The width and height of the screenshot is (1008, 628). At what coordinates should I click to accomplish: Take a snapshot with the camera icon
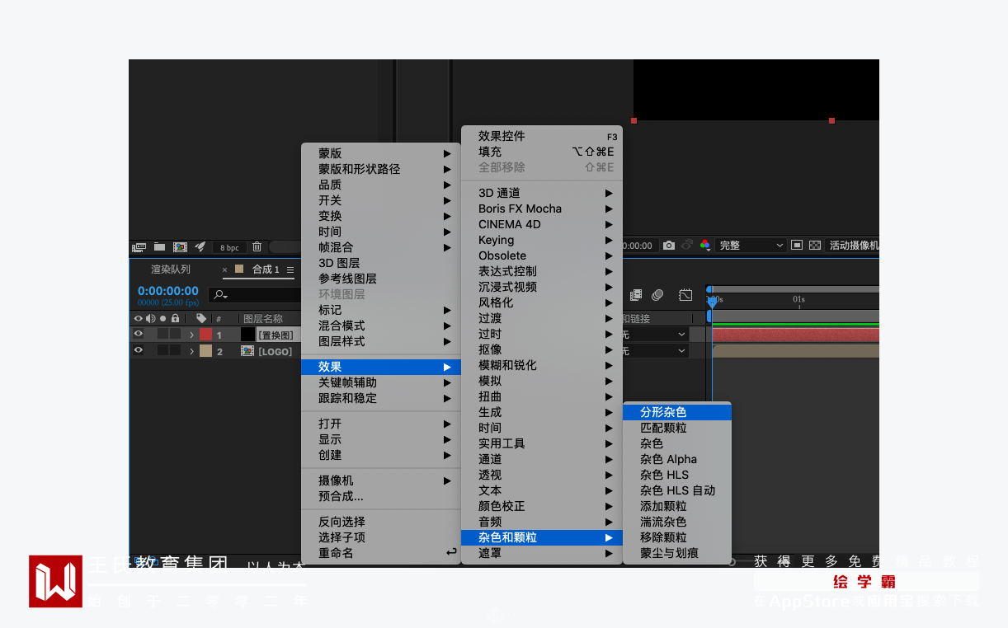[x=669, y=246]
